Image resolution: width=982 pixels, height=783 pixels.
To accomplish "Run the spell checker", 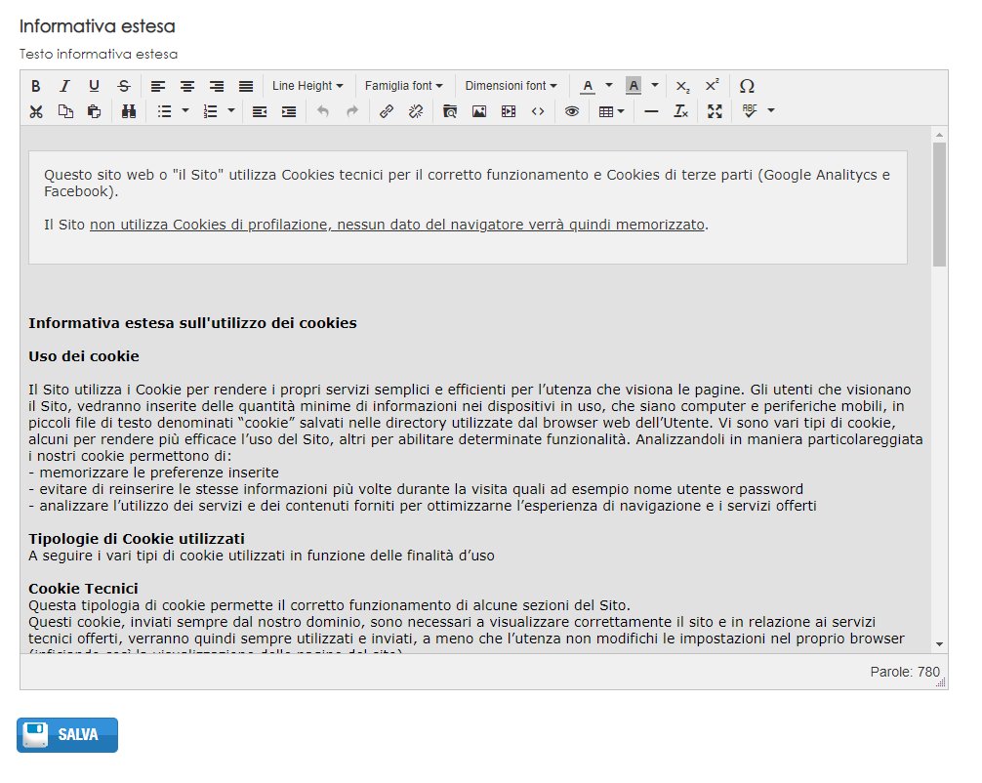I will (x=749, y=111).
